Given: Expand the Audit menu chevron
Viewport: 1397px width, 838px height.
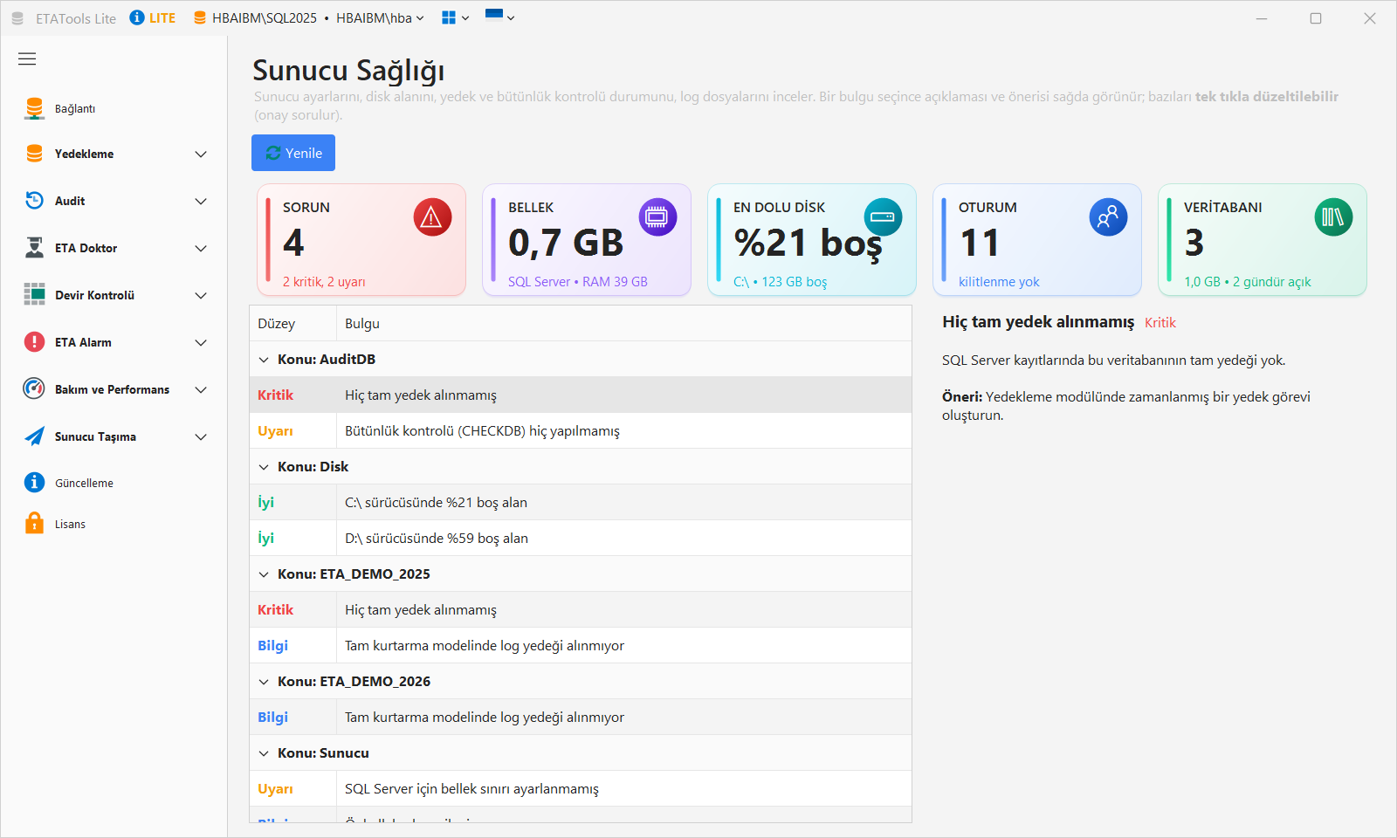Looking at the screenshot, I should point(201,202).
